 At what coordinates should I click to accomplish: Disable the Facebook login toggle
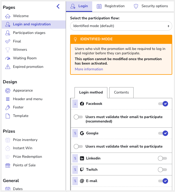pyautogui.click(x=163, y=104)
